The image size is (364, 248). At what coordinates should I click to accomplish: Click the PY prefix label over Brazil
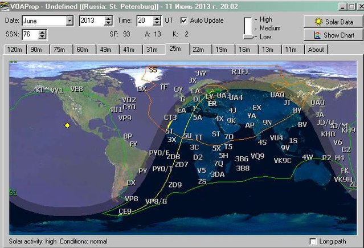[x=143, y=171]
